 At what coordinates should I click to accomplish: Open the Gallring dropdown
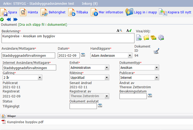click(40, 77)
